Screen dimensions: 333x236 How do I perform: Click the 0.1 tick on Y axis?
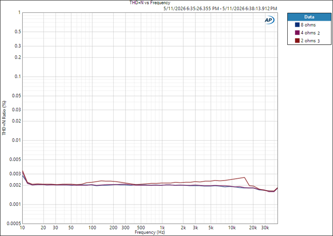(x=18, y=76)
